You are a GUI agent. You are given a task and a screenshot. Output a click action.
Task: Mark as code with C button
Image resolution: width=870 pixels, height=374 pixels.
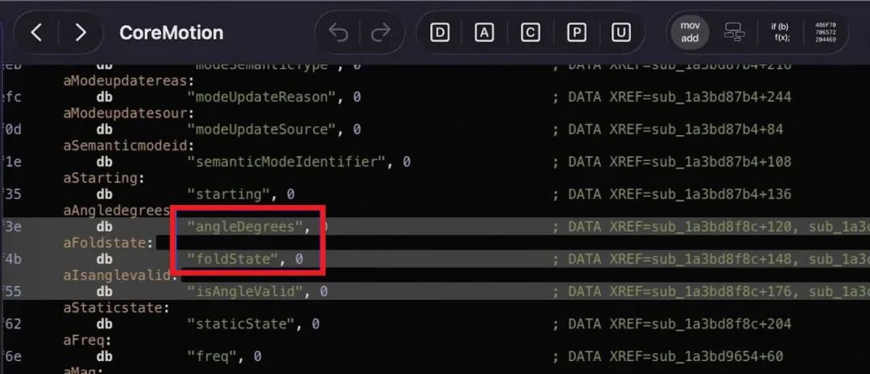pyautogui.click(x=530, y=33)
